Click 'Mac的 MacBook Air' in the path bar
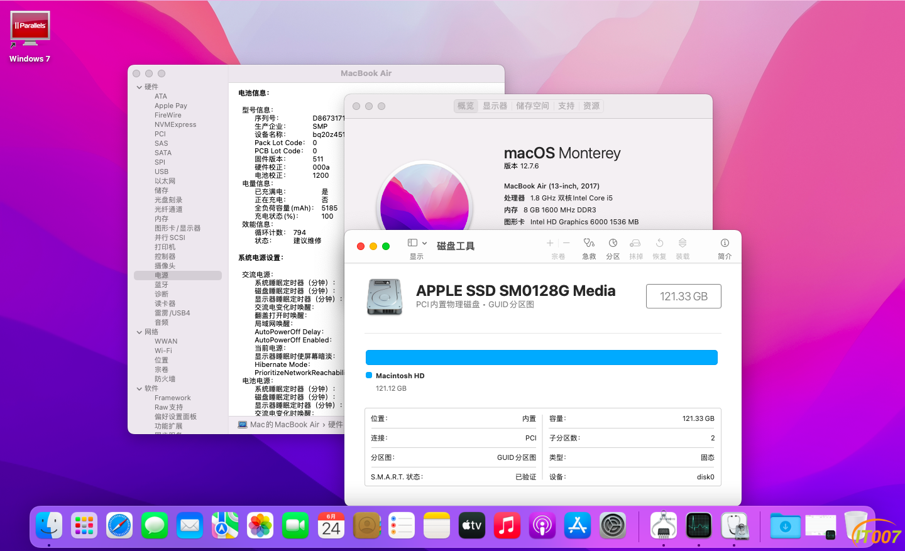This screenshot has width=905, height=551. 285,425
